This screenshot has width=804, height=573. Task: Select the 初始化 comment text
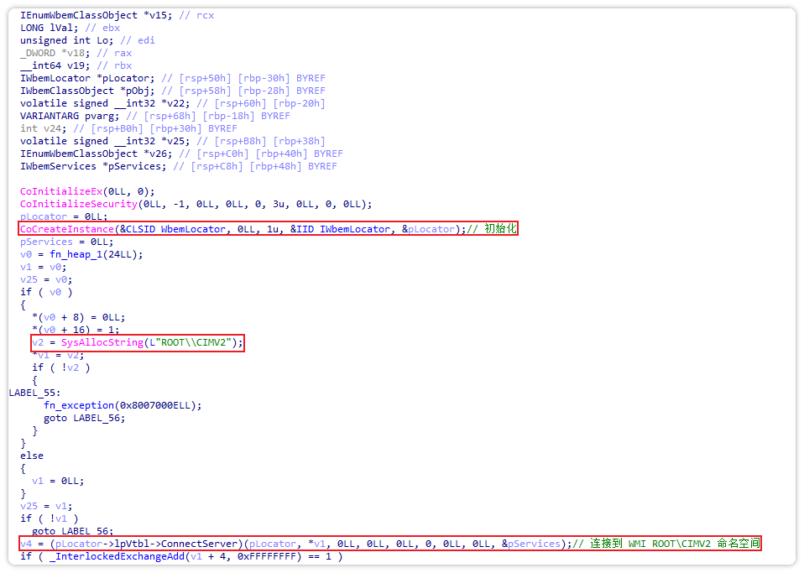point(501,229)
